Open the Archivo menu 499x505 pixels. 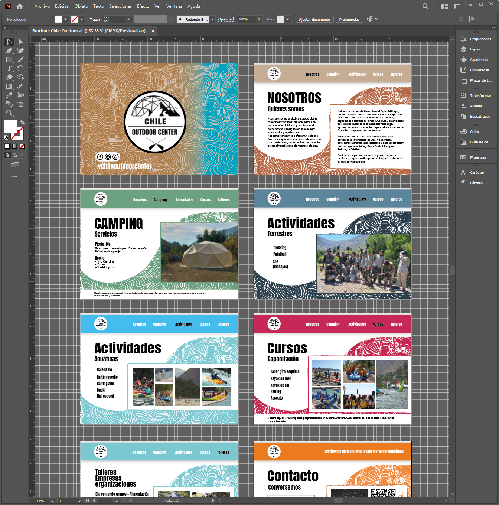coord(42,6)
